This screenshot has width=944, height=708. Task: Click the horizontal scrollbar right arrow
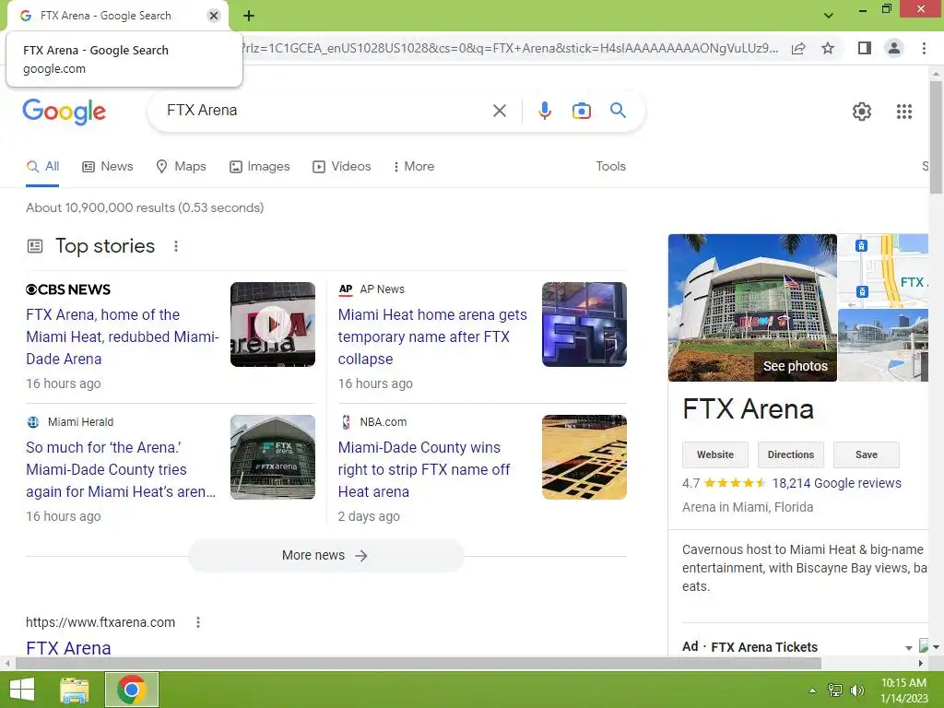pyautogui.click(x=921, y=664)
